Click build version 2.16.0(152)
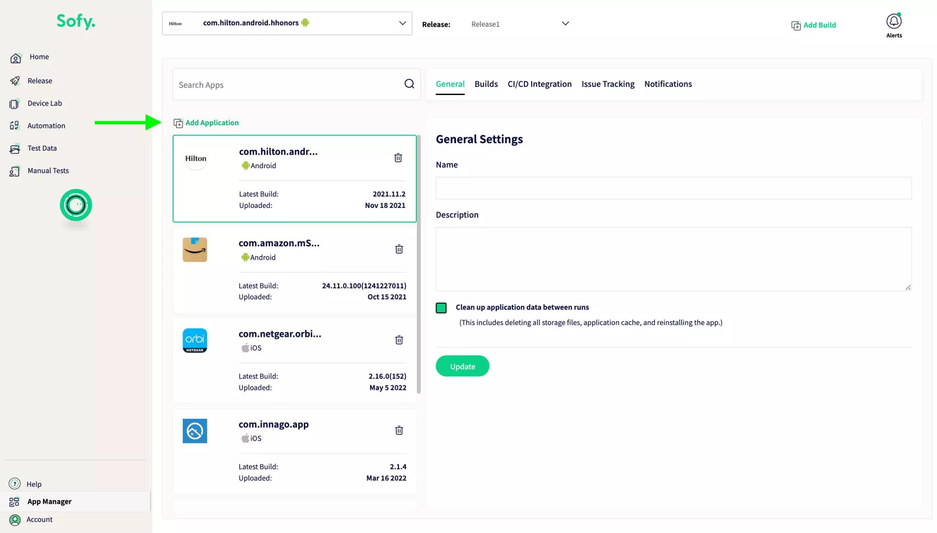 [x=388, y=376]
